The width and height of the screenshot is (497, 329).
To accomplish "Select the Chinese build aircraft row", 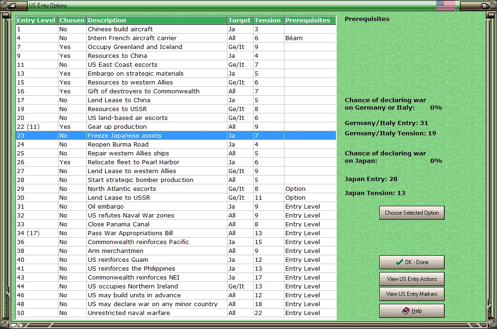I will [176, 29].
